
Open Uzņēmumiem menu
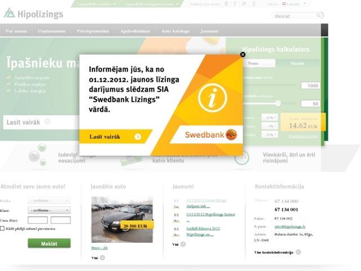coord(52,31)
